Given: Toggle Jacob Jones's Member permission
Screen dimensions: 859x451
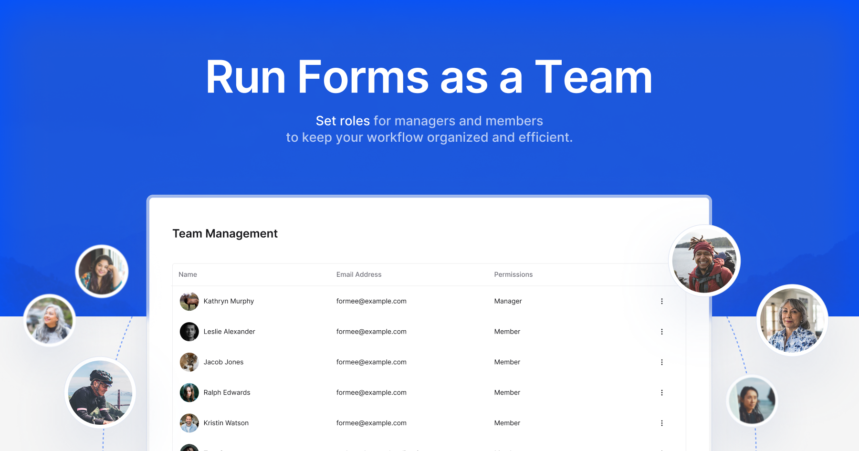Looking at the screenshot, I should tap(507, 362).
